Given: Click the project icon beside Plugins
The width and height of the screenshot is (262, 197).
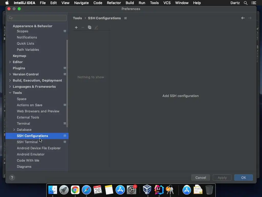Looking at the screenshot, I should pyautogui.click(x=65, y=68).
